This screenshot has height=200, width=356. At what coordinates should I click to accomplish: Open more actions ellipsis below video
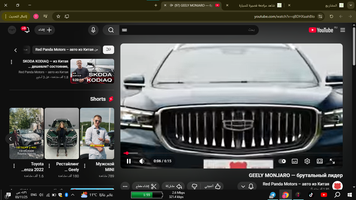(125, 186)
